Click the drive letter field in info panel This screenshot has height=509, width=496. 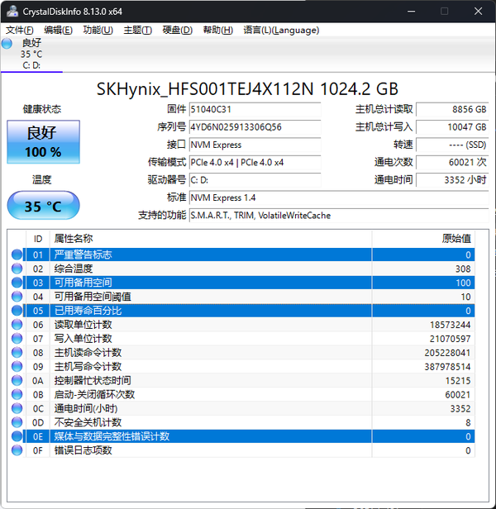click(255, 180)
